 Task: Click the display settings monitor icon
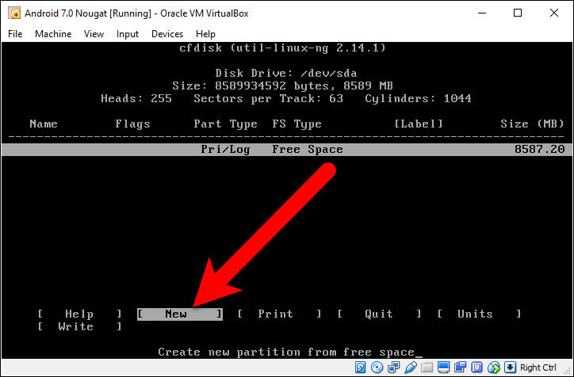click(443, 367)
